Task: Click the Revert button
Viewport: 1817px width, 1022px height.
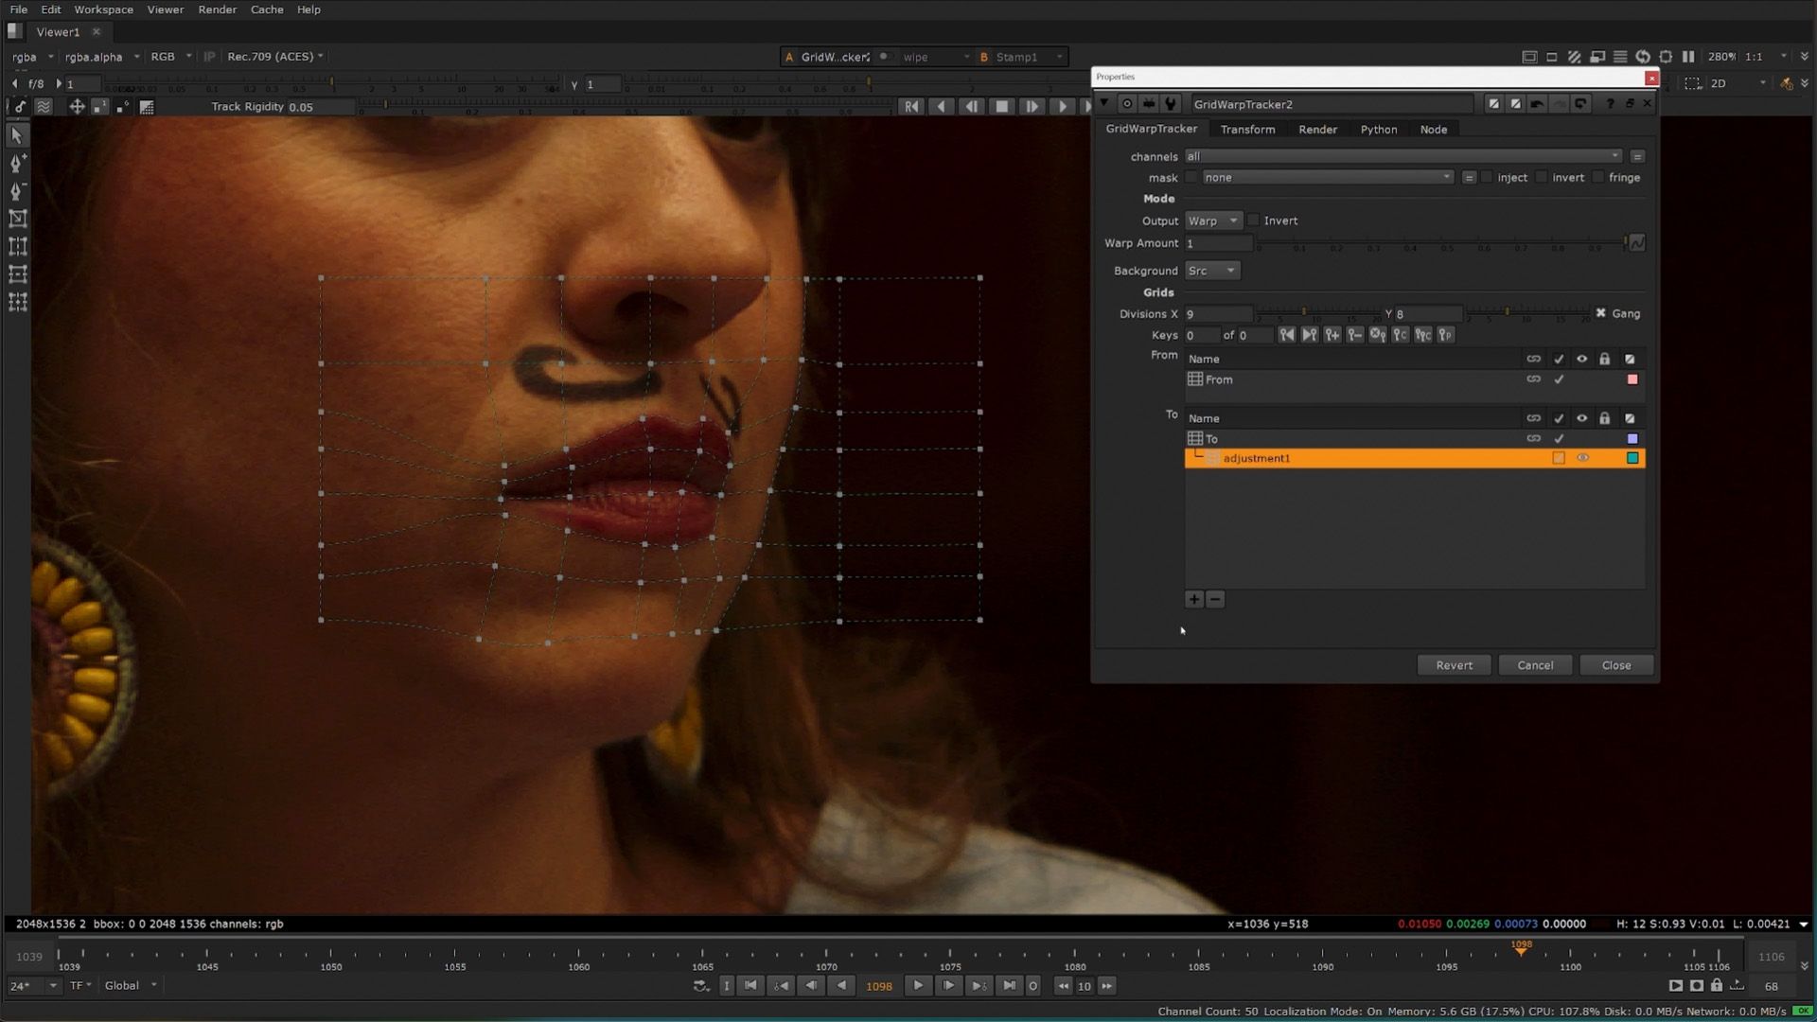Action: (1454, 665)
